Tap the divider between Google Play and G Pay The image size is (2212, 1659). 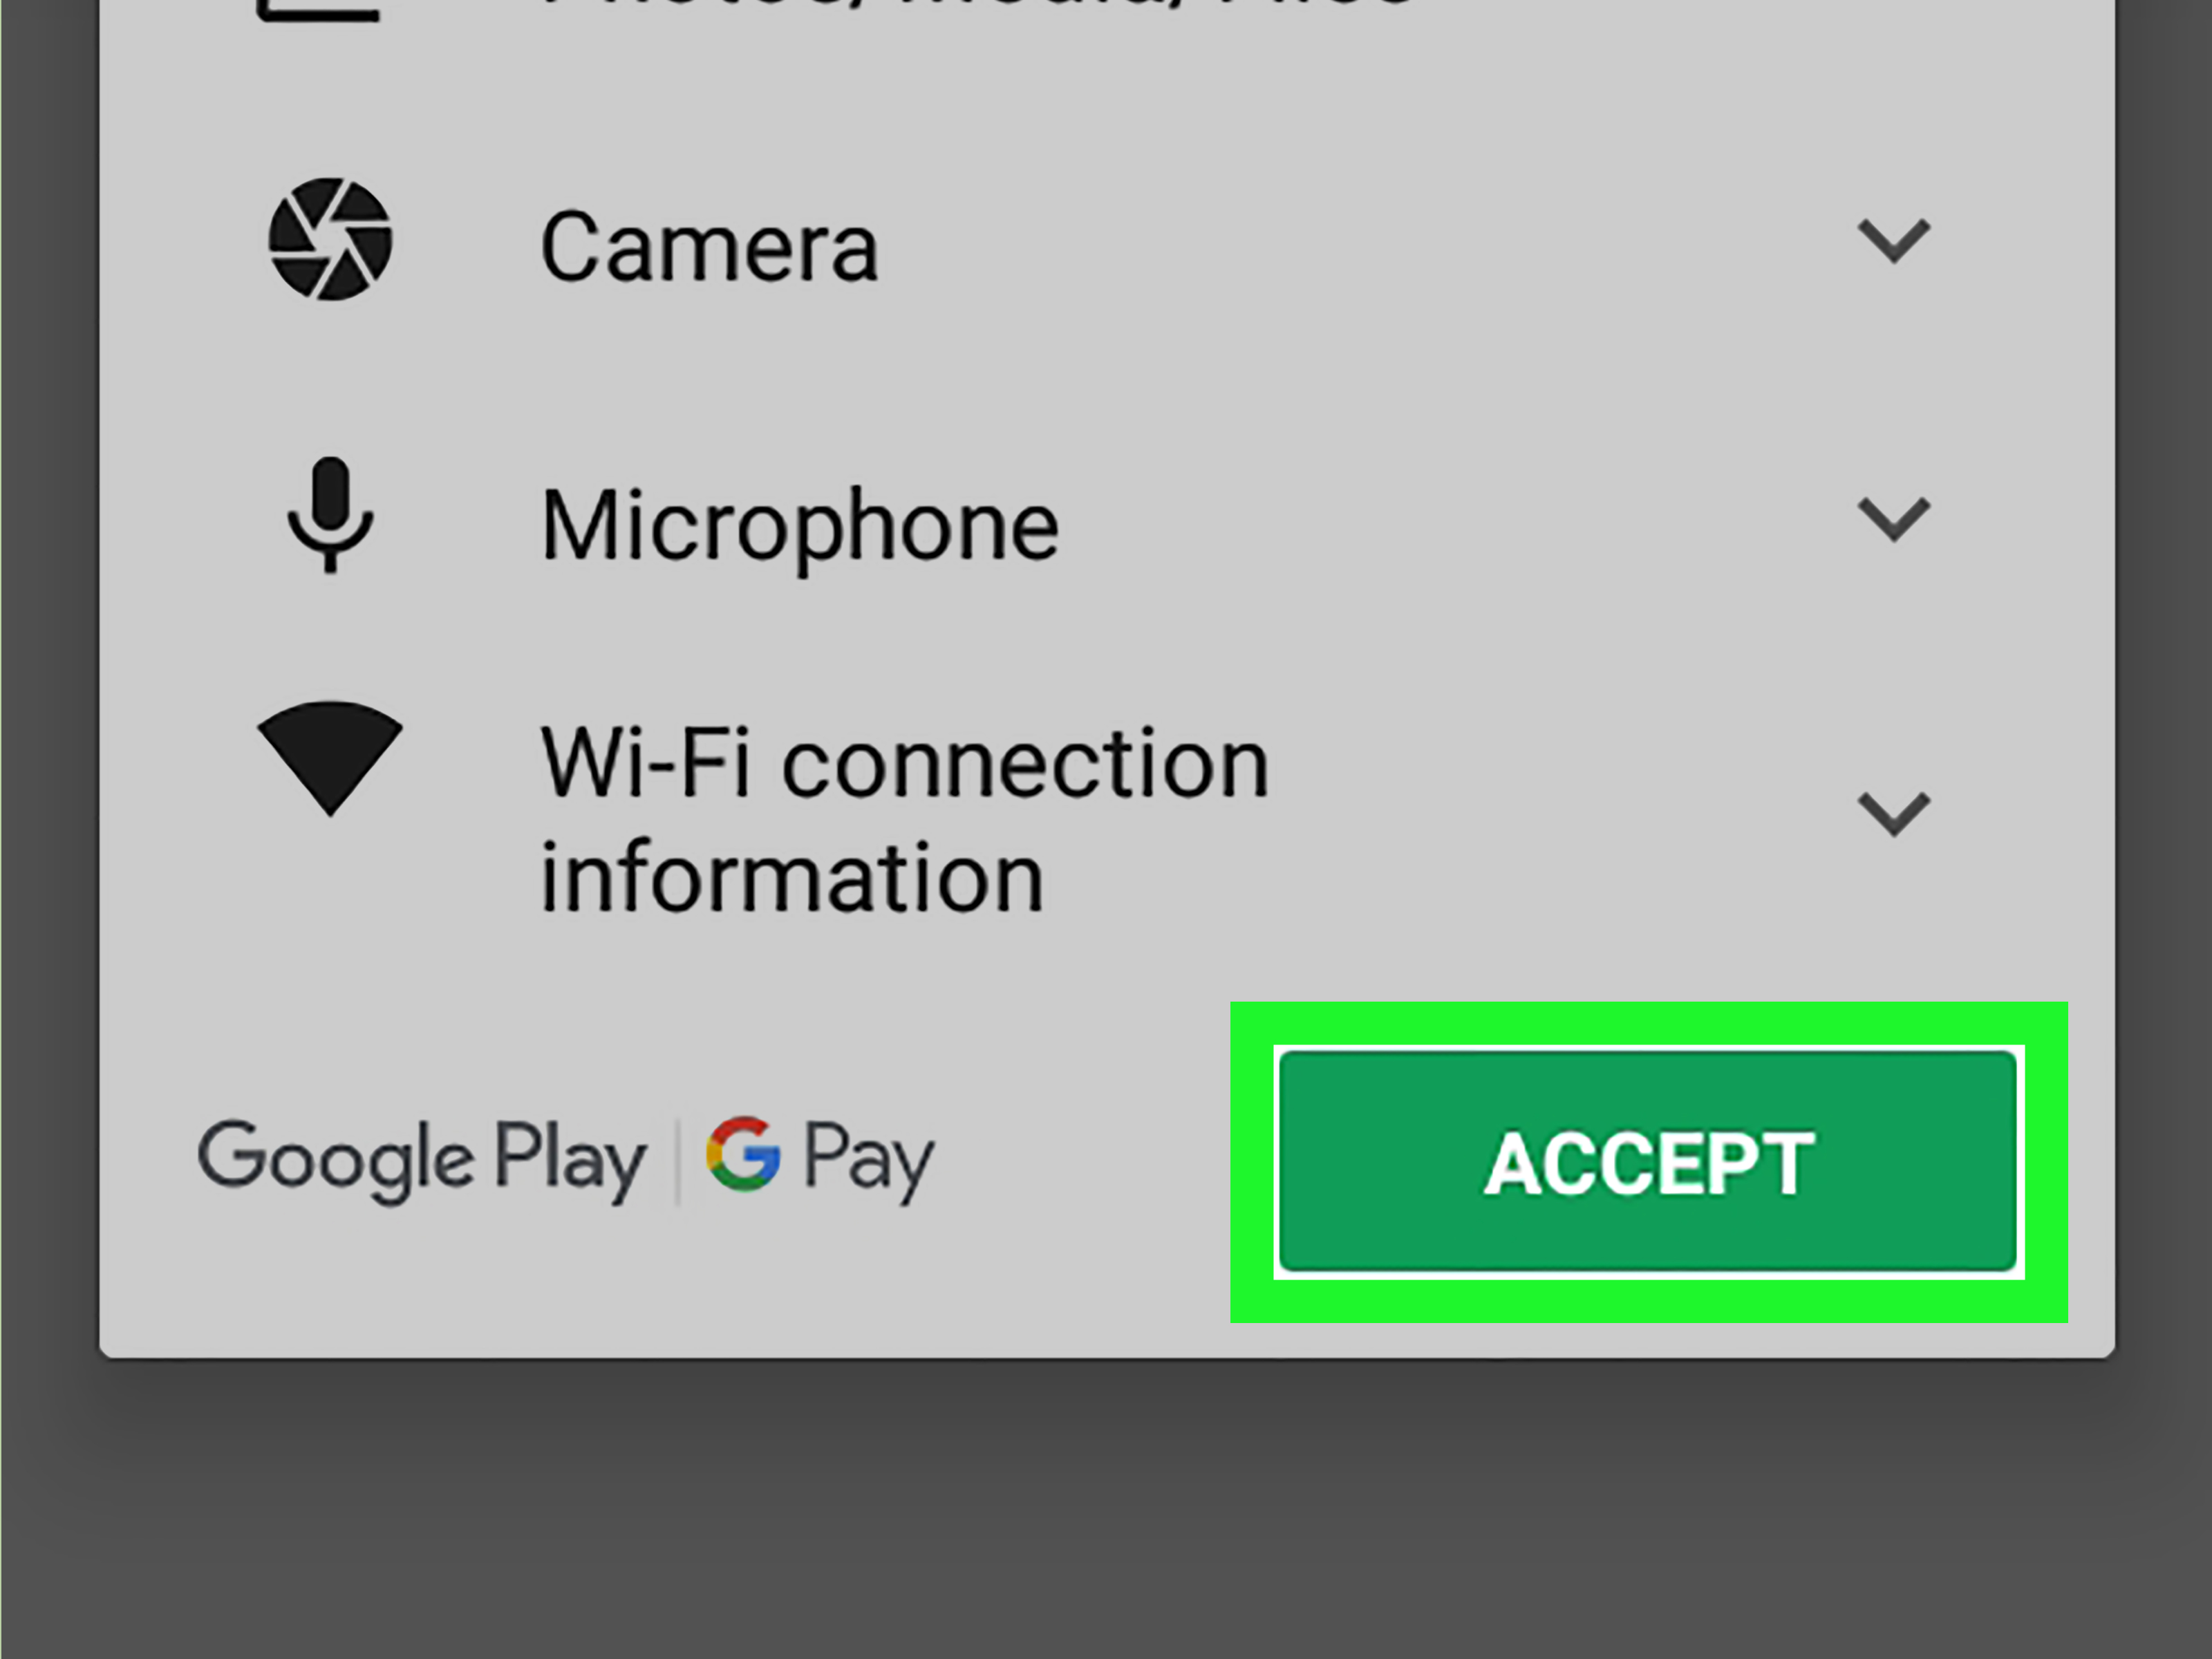(677, 1160)
